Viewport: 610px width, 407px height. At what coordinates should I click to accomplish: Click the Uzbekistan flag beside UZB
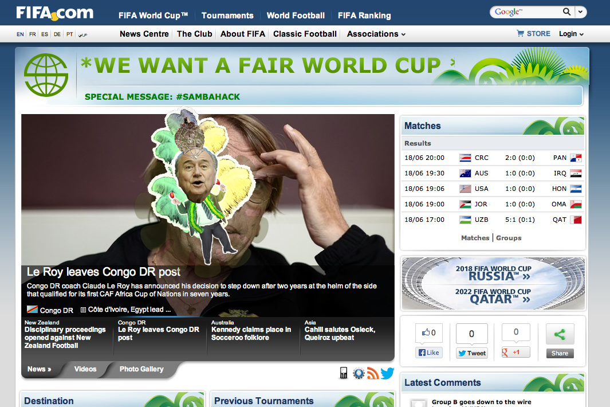pyautogui.click(x=465, y=220)
